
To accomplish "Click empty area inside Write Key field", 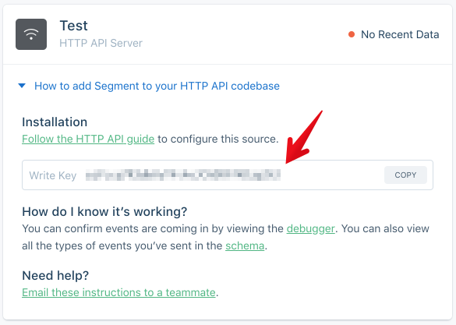I will pos(331,175).
